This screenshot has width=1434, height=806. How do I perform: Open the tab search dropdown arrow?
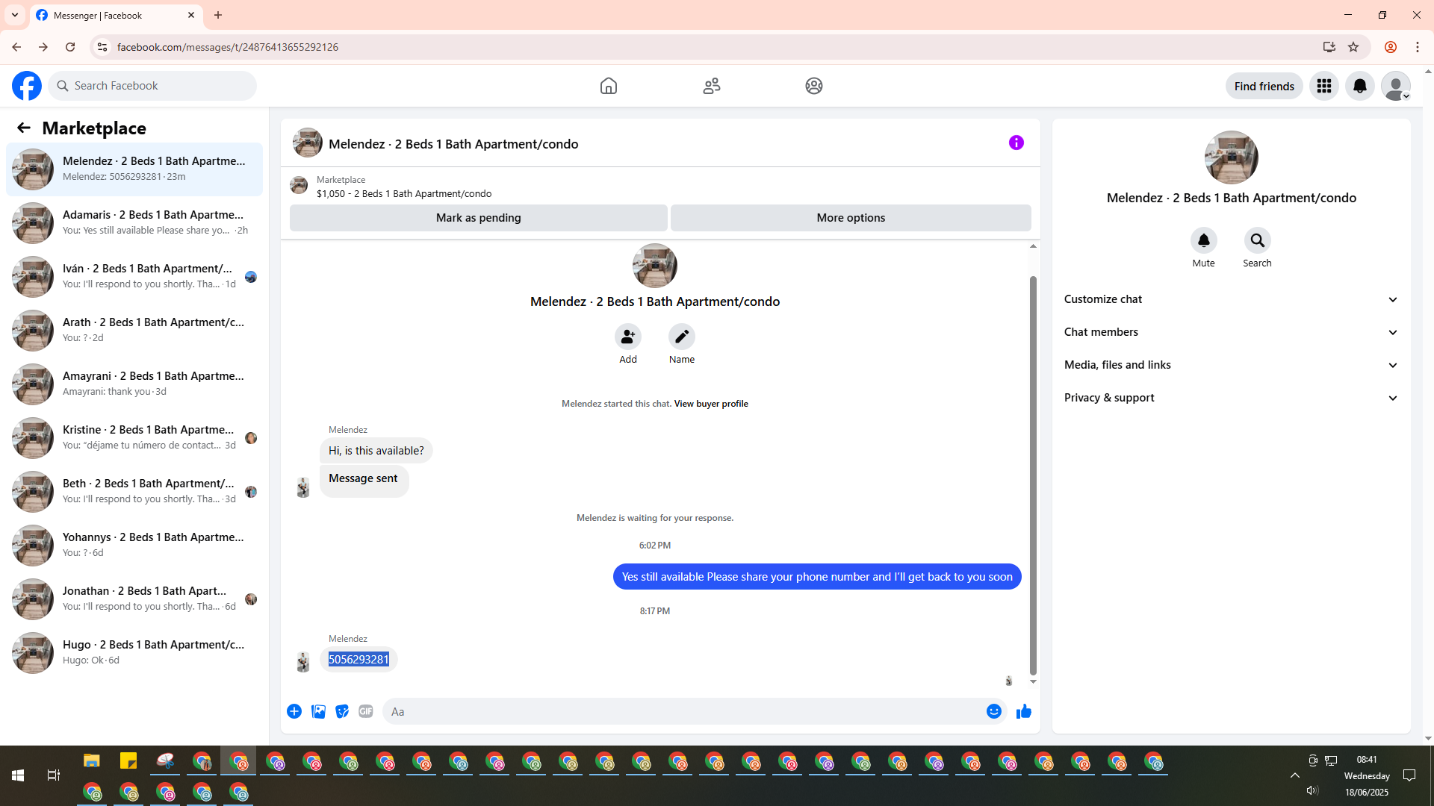(15, 15)
